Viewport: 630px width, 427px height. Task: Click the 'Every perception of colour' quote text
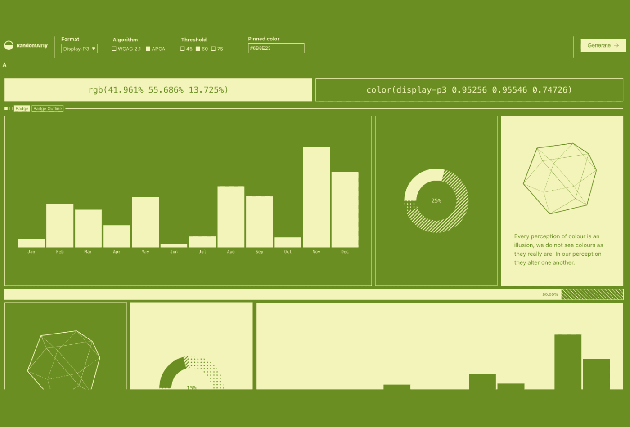click(x=558, y=249)
